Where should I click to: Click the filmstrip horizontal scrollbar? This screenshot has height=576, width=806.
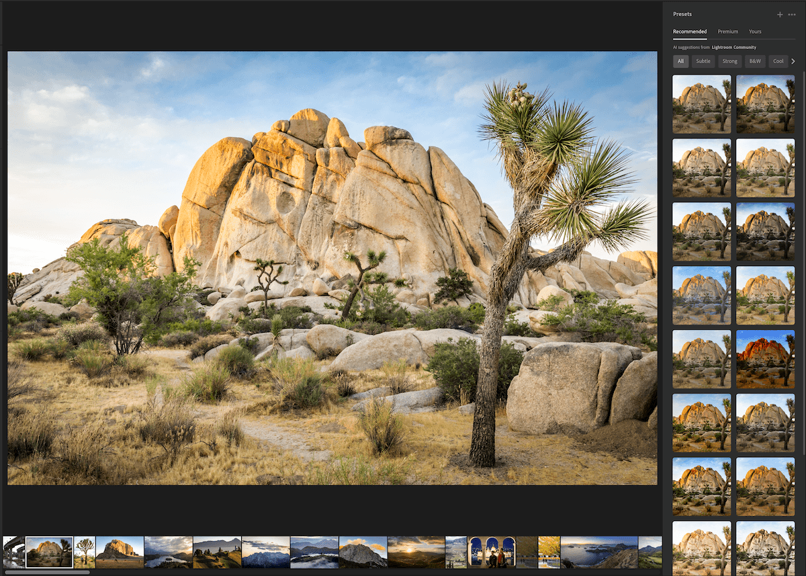[47, 573]
